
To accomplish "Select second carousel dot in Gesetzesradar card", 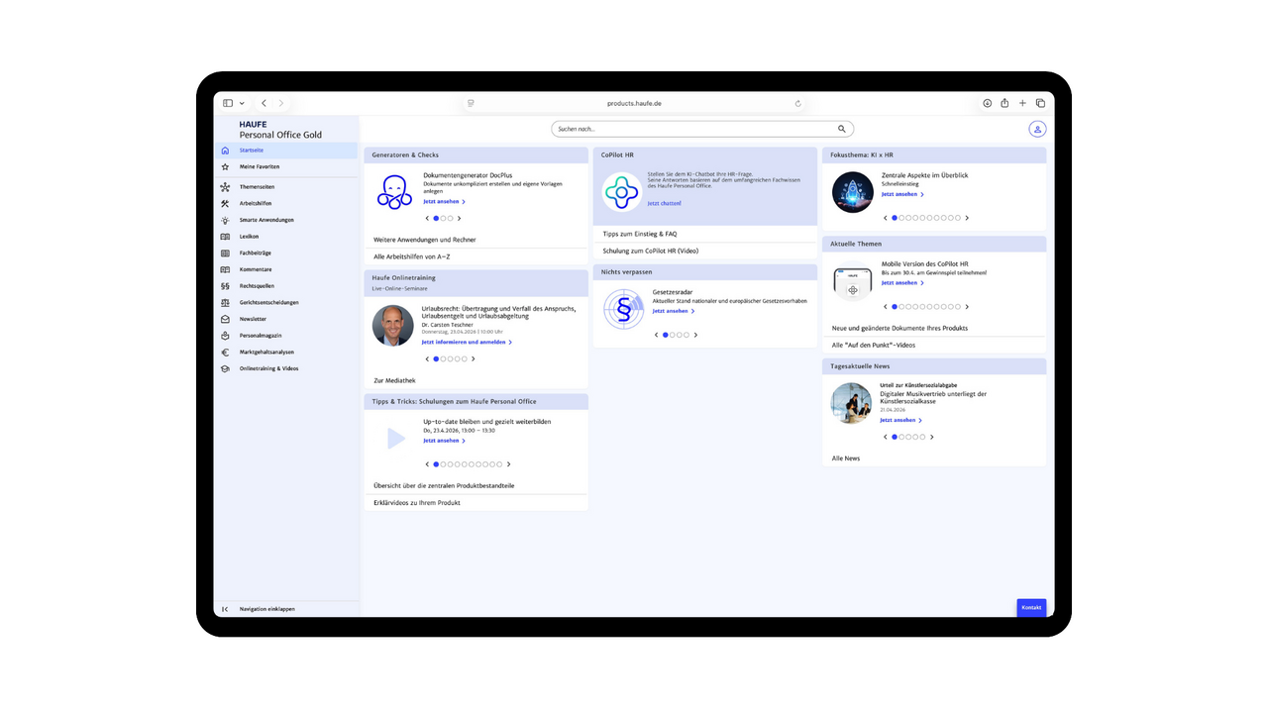I will pos(673,335).
